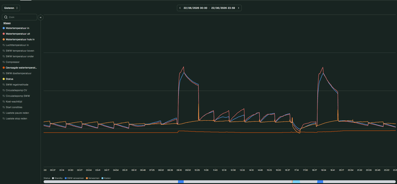Go to the previous day with left arrow

coord(180,8)
